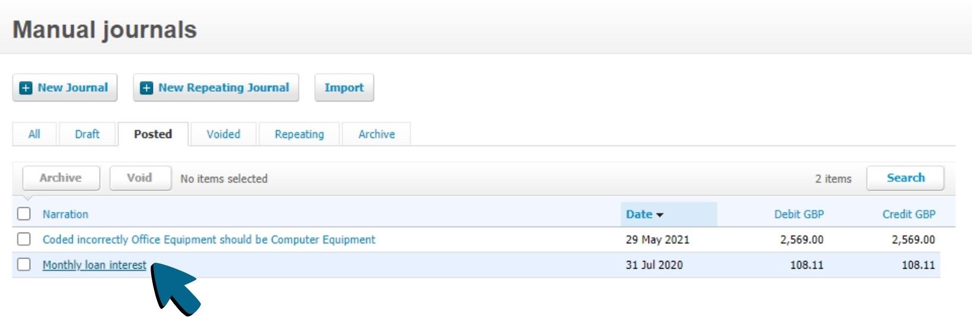The width and height of the screenshot is (972, 319).
Task: Select the Posted tab
Action: pyautogui.click(x=153, y=134)
